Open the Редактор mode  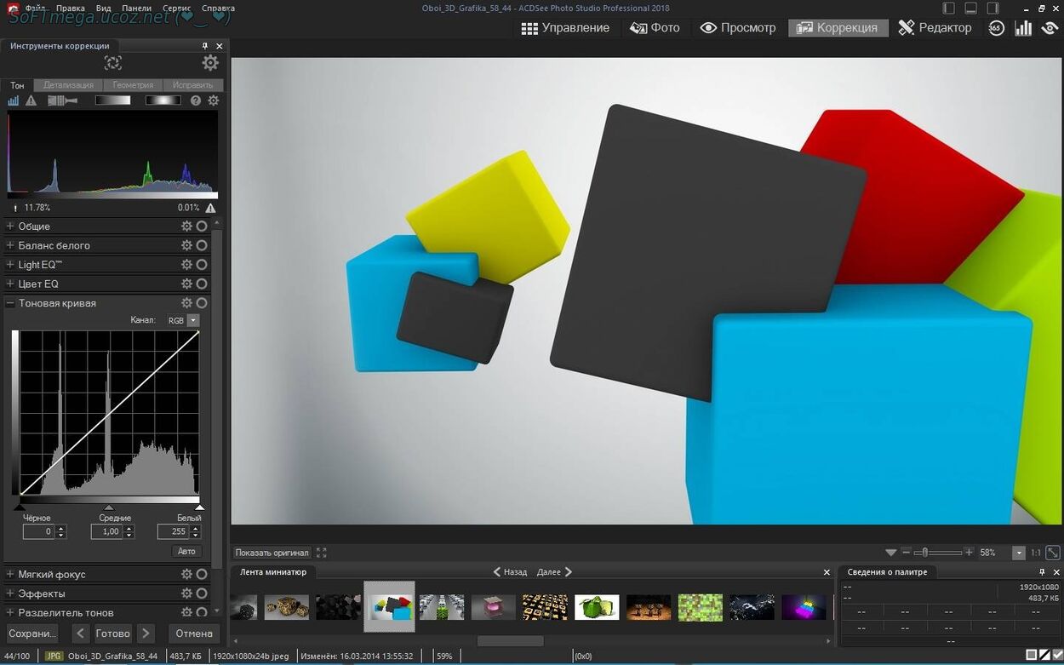[x=935, y=28]
